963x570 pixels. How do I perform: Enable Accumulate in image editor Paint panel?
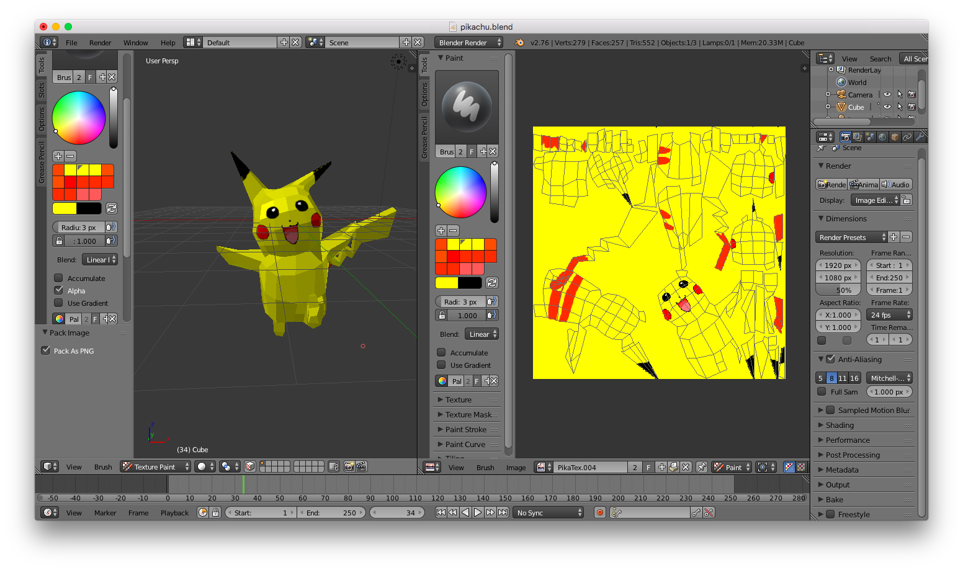click(441, 352)
